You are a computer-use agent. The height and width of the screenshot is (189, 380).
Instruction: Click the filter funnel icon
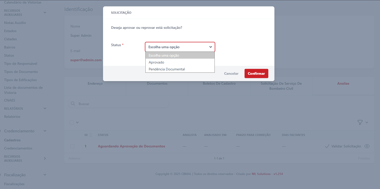click(x=360, y=122)
